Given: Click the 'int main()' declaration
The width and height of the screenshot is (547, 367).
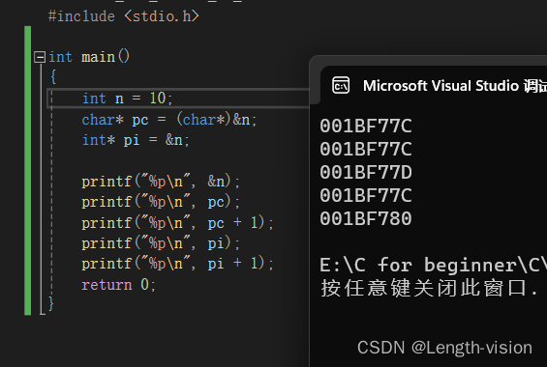Looking at the screenshot, I should 89,57.
